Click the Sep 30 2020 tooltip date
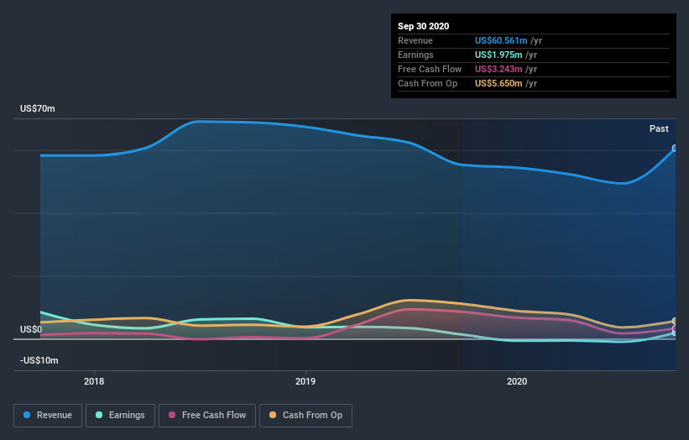Screen dimensions: 689x440 [423, 26]
